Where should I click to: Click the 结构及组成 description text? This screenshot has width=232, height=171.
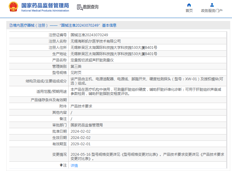coord(147,81)
